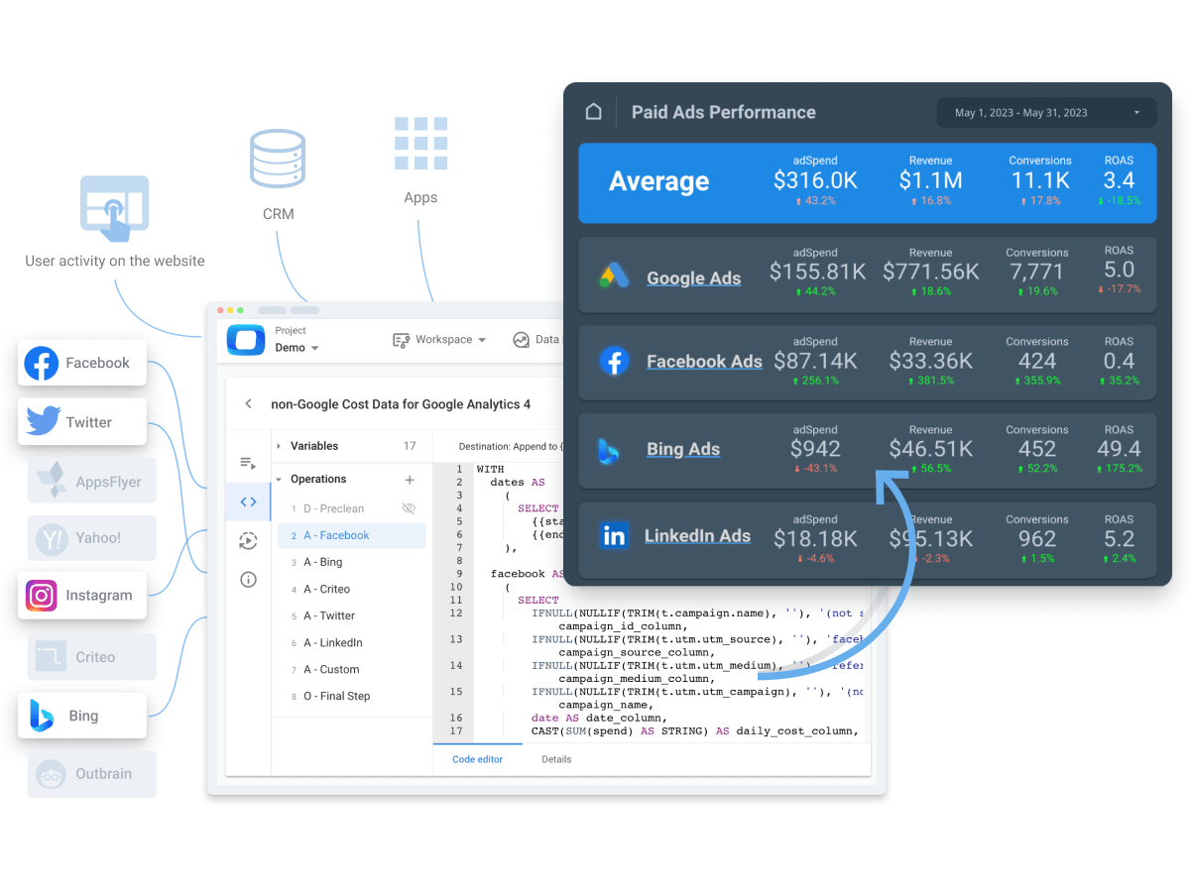Open the info icon in sidebar rail

pos(248,579)
